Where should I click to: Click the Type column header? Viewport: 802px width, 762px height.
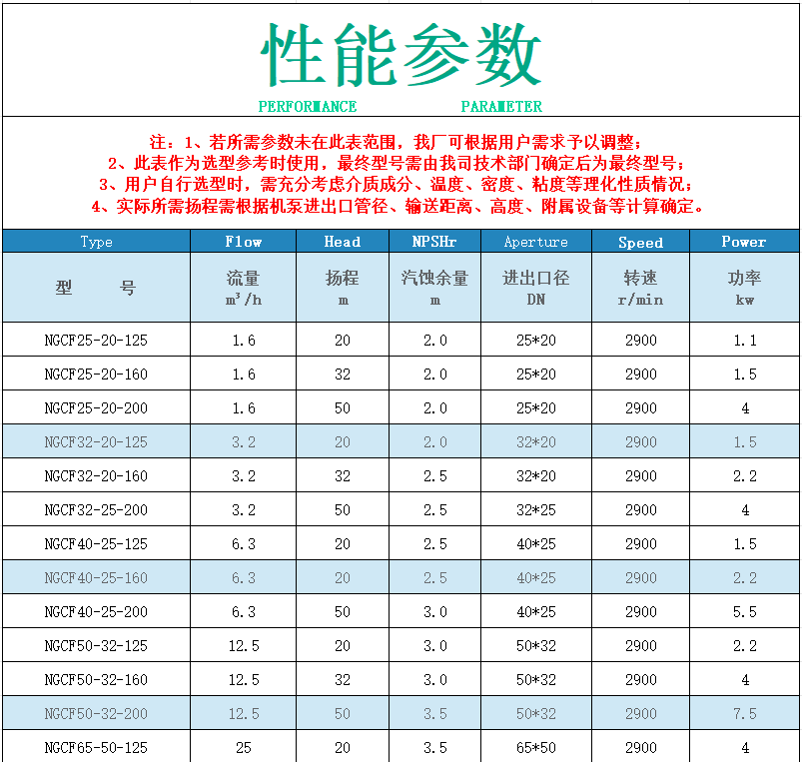click(x=96, y=242)
